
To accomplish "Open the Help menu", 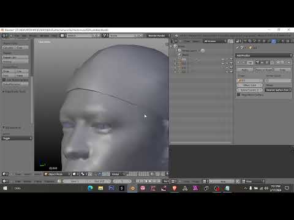I will [x=54, y=35].
